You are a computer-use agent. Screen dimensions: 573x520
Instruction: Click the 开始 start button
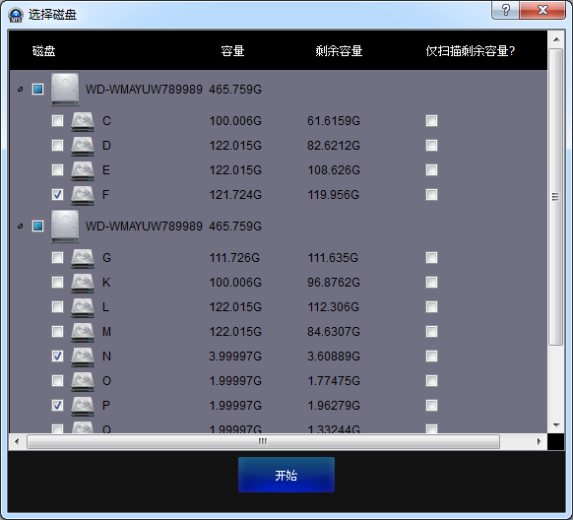286,475
